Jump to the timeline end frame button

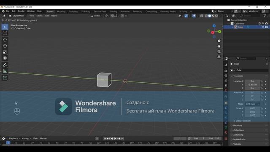click(x=122, y=138)
